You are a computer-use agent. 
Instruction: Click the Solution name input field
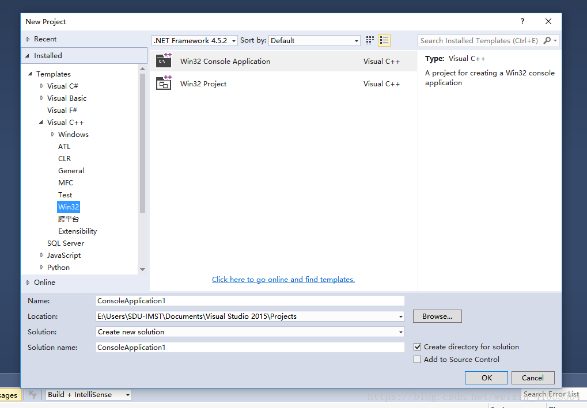(x=250, y=348)
